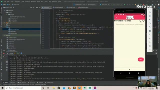Click emulator zoom magnifier icon
The height and width of the screenshot is (90, 160).
click(x=150, y=35)
